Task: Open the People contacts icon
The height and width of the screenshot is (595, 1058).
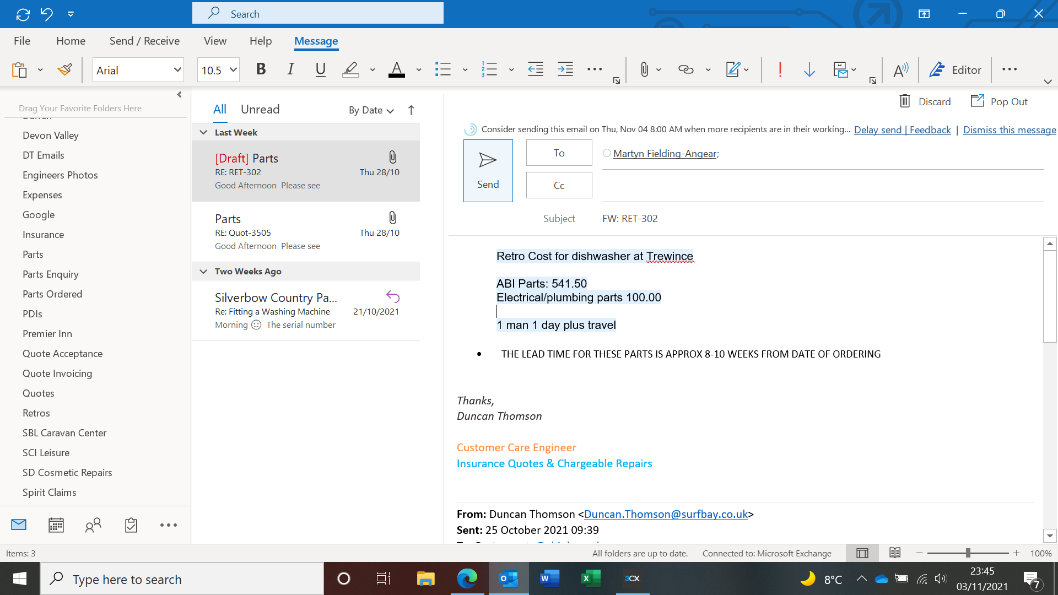Action: tap(93, 525)
